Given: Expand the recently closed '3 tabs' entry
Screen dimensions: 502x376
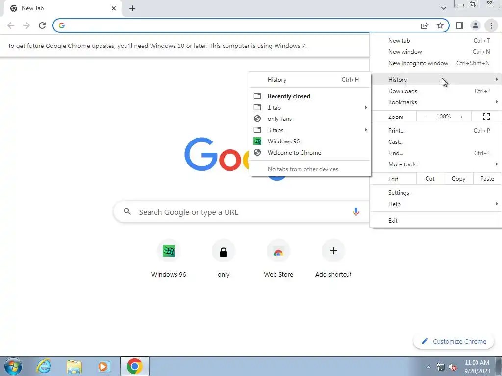Looking at the screenshot, I should 310,130.
